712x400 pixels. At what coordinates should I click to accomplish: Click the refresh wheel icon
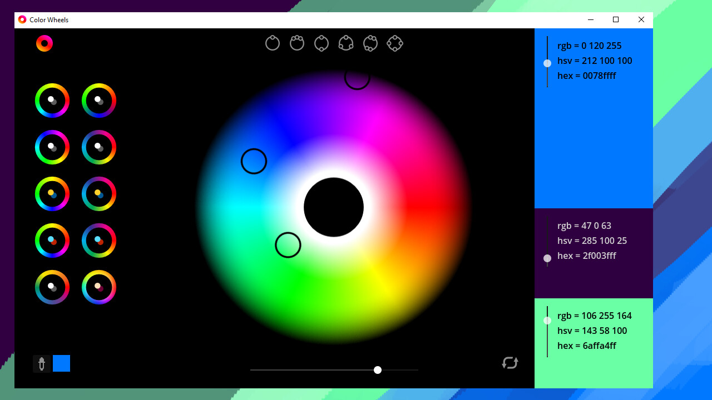coord(510,363)
